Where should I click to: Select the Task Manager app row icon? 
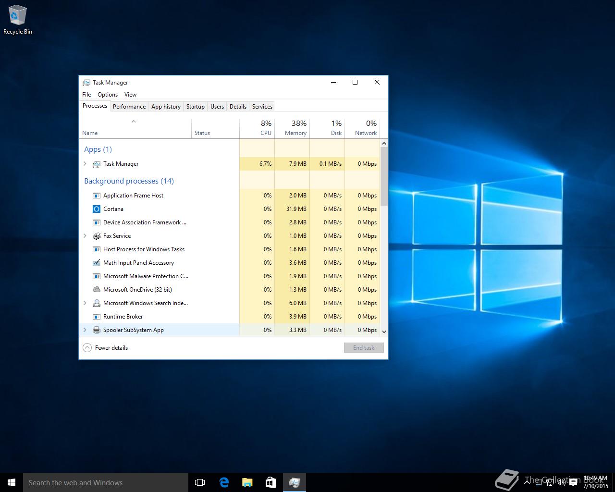pyautogui.click(x=97, y=164)
